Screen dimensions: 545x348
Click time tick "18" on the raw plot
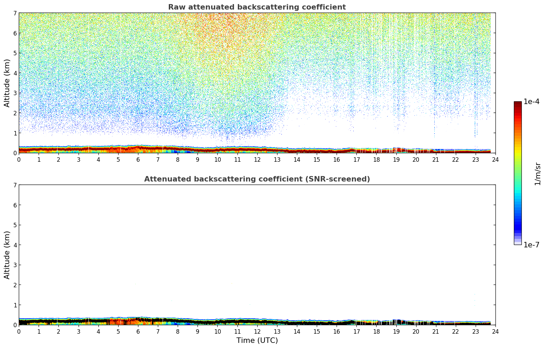coord(376,159)
